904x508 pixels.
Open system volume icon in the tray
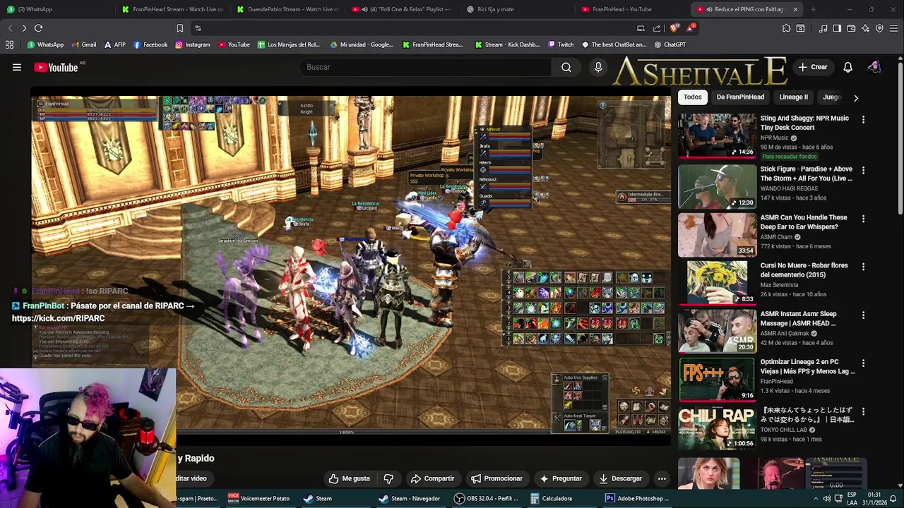pyautogui.click(x=826, y=498)
